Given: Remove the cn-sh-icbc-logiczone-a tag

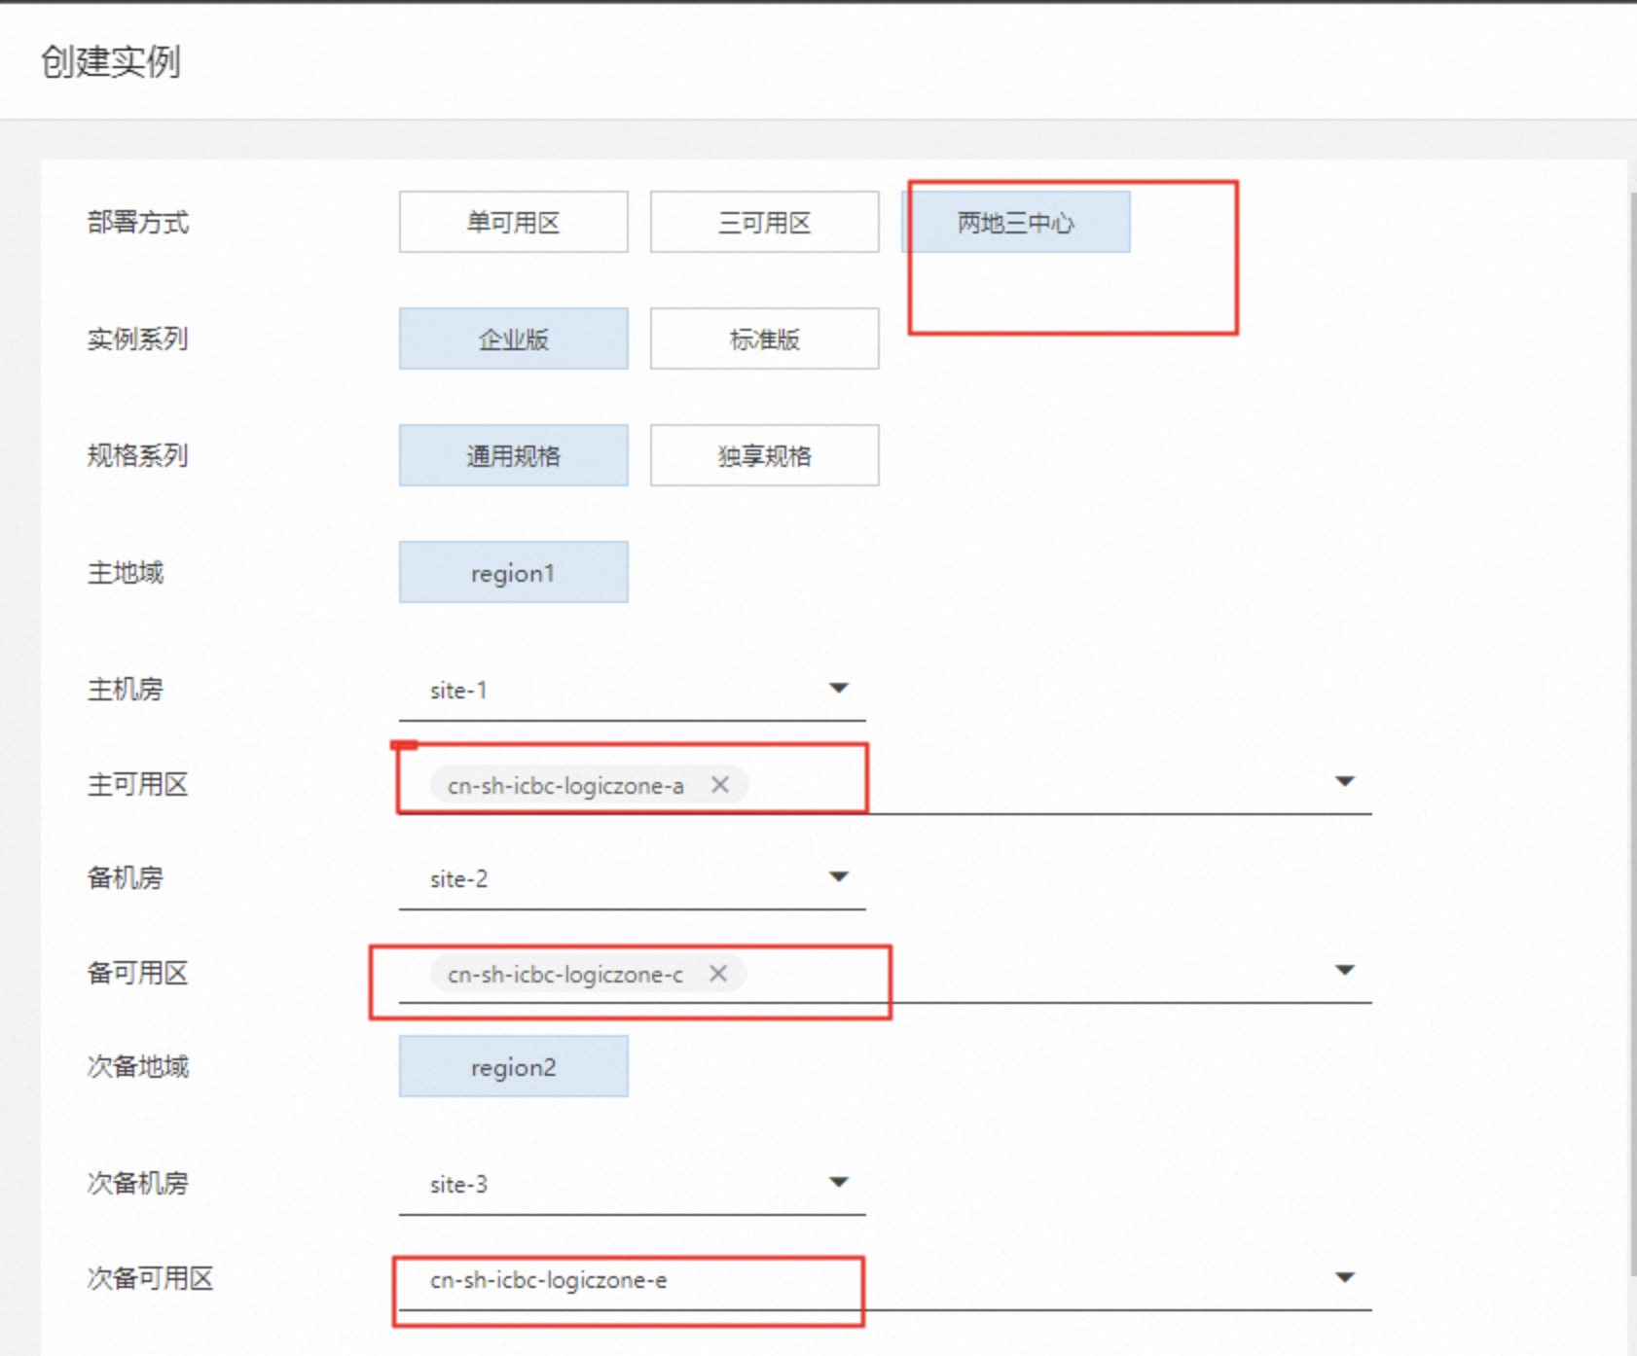Looking at the screenshot, I should (x=720, y=785).
